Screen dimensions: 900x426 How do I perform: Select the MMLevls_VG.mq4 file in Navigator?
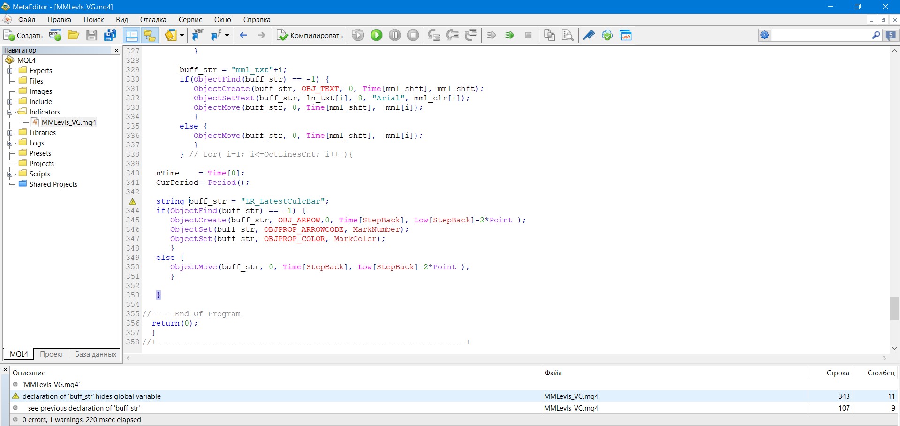click(68, 122)
